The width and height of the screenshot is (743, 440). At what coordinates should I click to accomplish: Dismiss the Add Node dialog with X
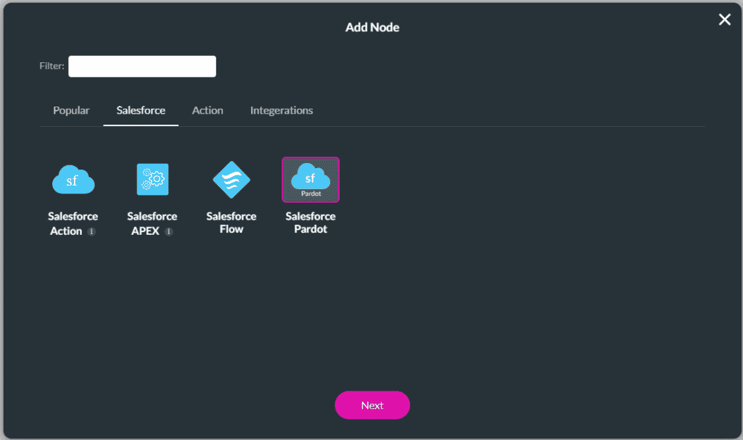click(x=724, y=20)
